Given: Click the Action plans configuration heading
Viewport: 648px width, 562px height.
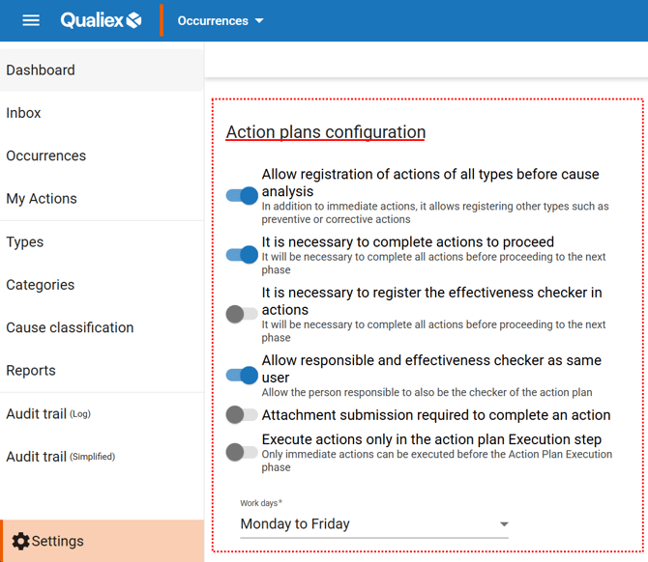Looking at the screenshot, I should [326, 132].
